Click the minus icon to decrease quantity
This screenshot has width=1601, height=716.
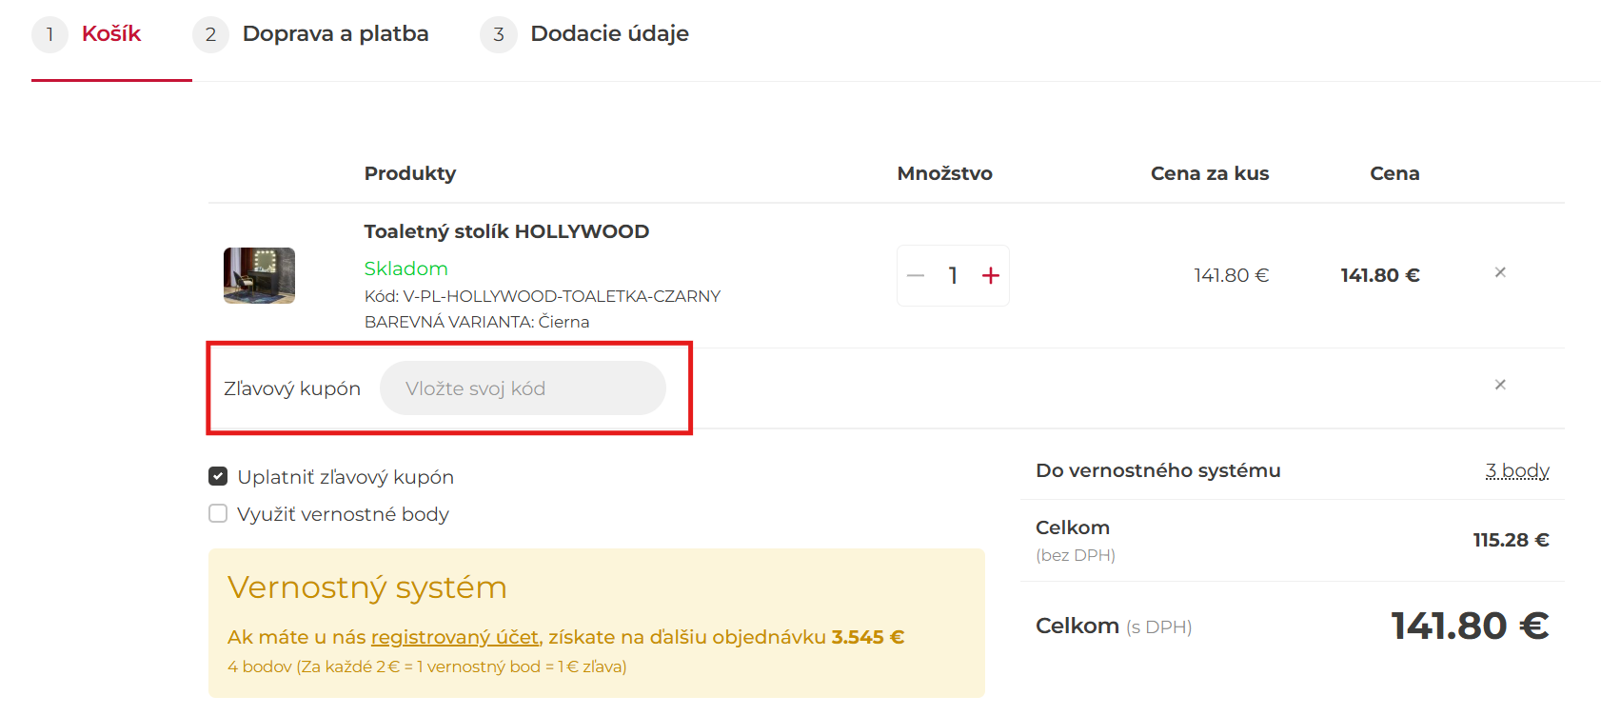pos(915,275)
